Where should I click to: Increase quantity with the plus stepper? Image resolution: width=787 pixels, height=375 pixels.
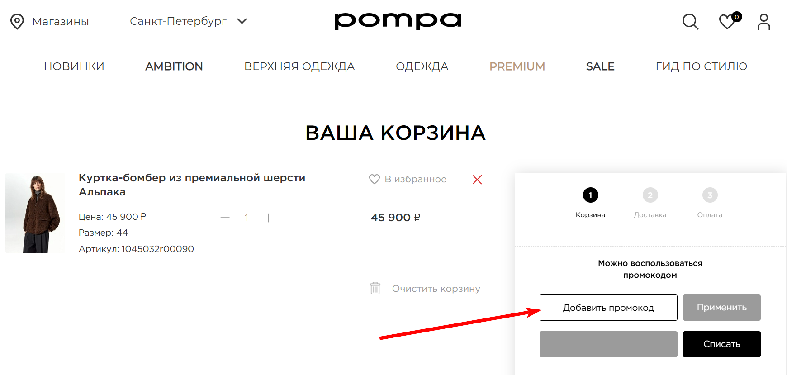click(x=268, y=218)
